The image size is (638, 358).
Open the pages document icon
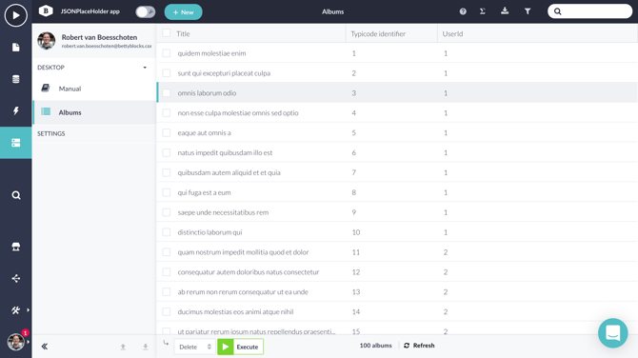(x=16, y=48)
